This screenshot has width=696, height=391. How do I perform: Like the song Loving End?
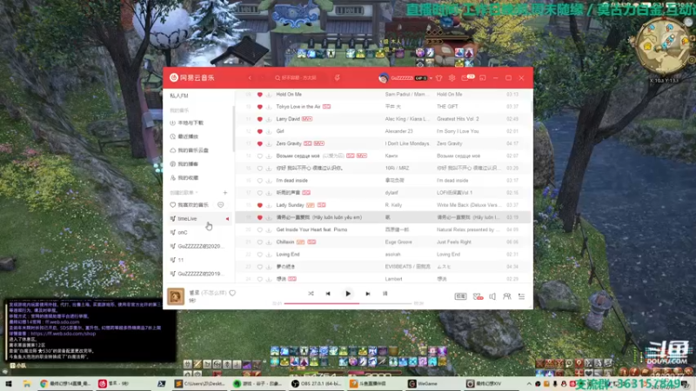click(x=259, y=255)
